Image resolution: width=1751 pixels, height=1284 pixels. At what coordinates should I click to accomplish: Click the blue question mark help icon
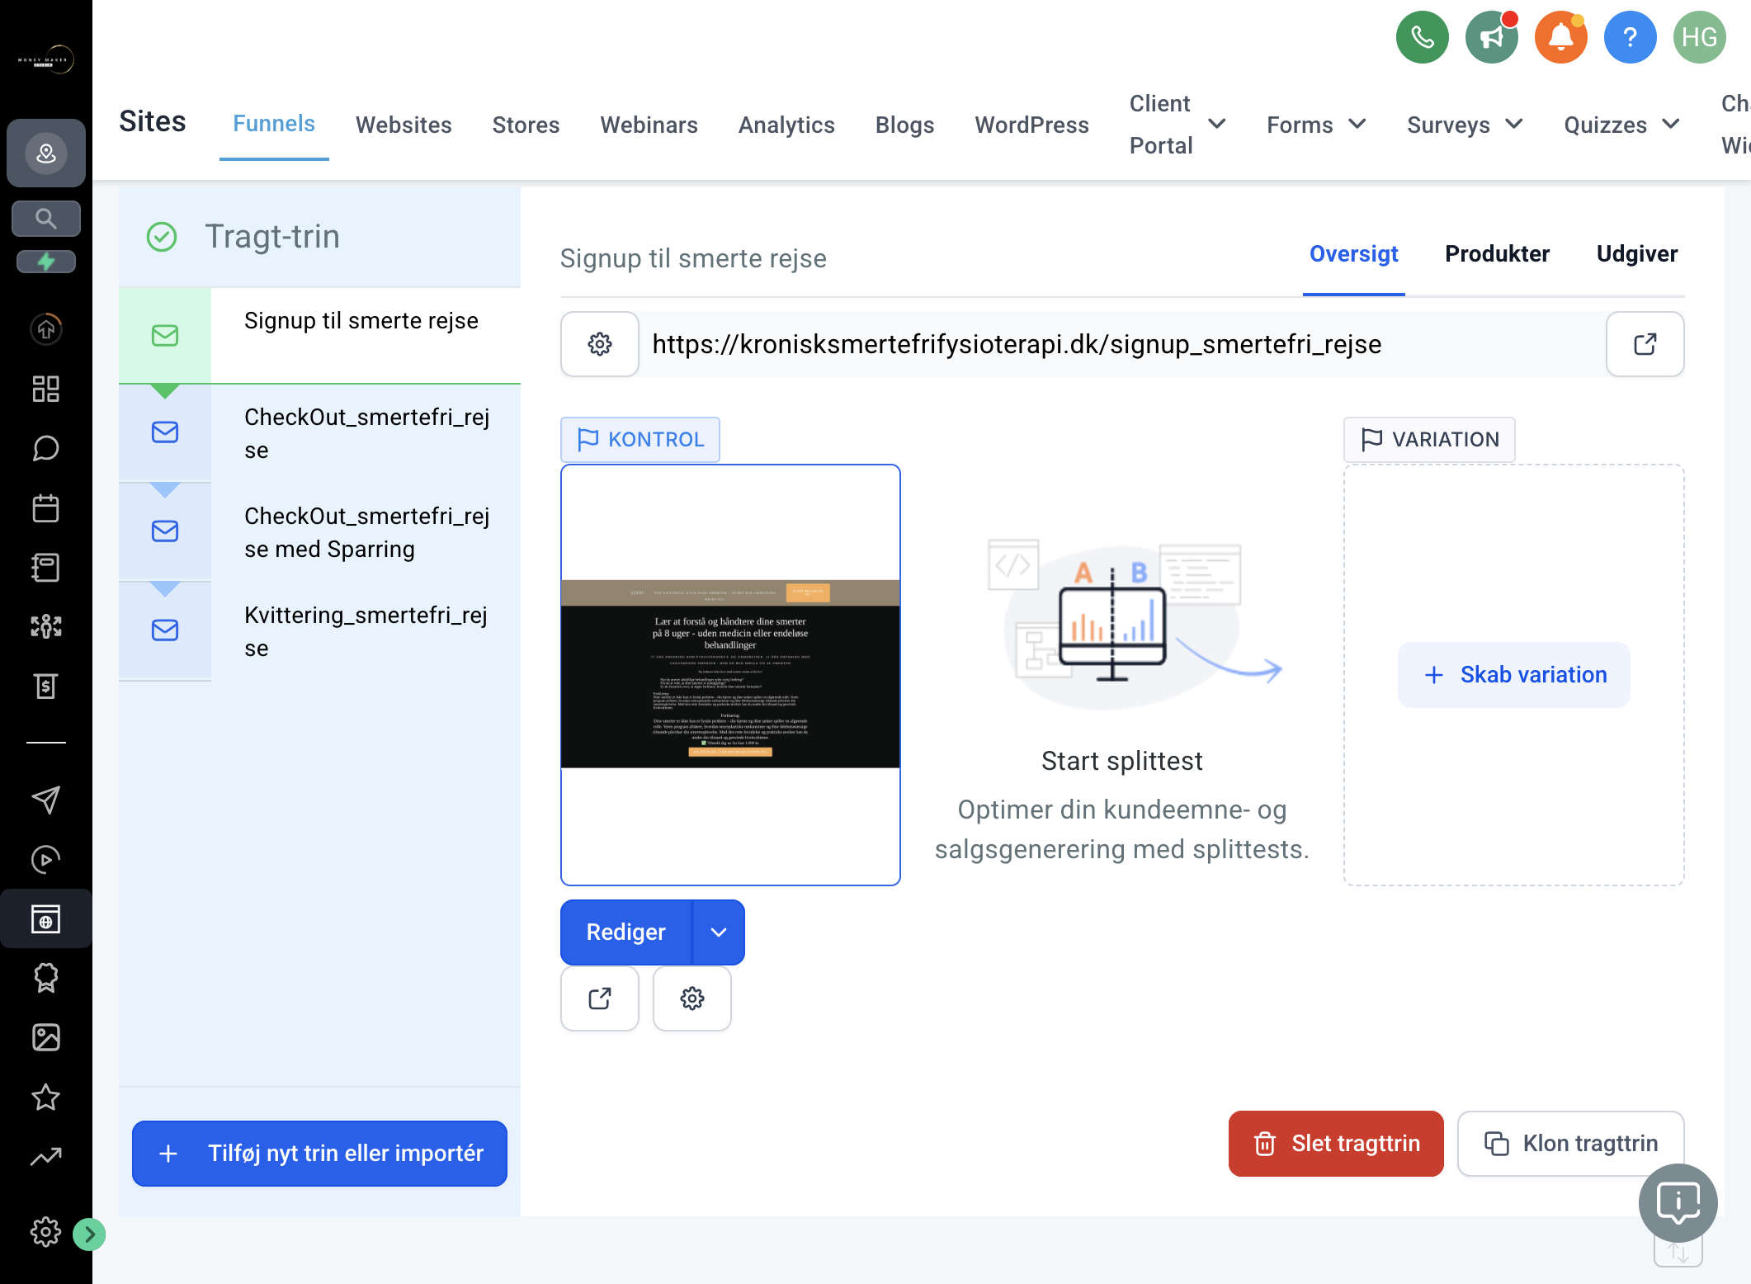(1630, 37)
